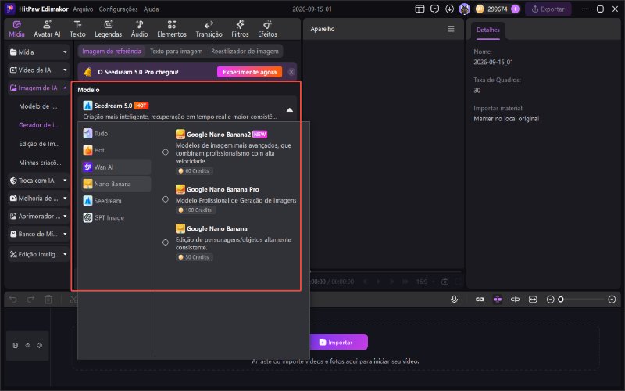This screenshot has height=391, width=625.
Task: Open the Áudio panel
Action: (140, 29)
